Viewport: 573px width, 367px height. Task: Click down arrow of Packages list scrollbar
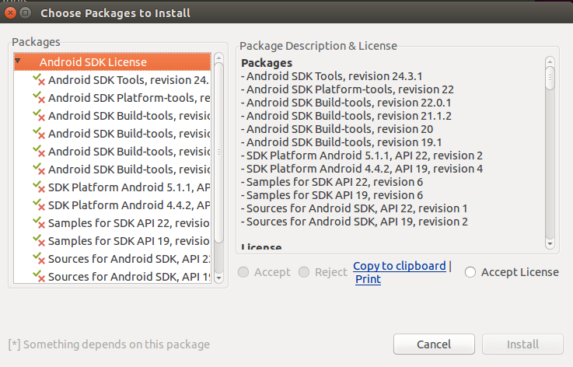pos(219,278)
